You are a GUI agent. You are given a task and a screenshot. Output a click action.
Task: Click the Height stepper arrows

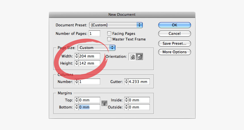(77, 63)
